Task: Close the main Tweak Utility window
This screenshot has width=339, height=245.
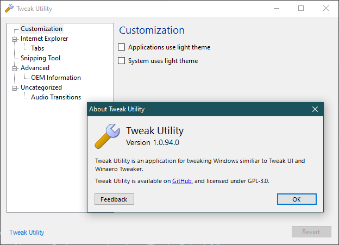Action: [326, 9]
